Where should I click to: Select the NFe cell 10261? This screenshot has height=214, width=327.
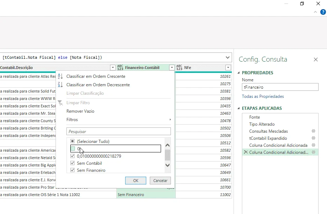[x=204, y=76]
